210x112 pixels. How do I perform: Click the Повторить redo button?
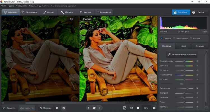pos(27,108)
